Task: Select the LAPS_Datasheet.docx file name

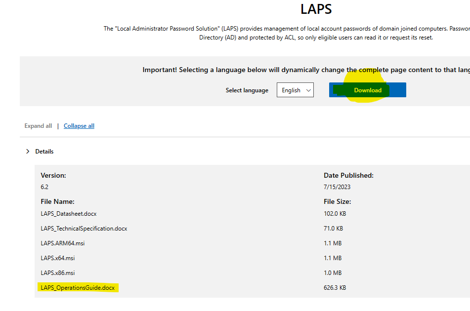Action: [69, 214]
